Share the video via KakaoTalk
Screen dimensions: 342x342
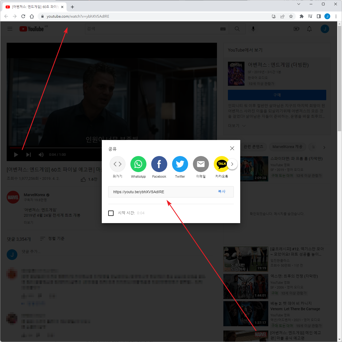point(221,164)
